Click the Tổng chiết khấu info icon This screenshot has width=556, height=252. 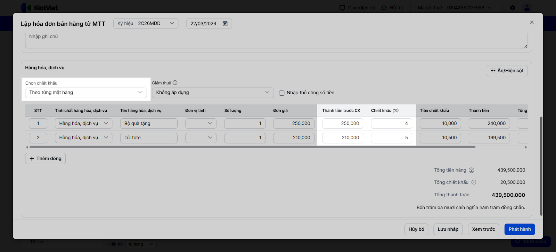[x=474, y=182]
